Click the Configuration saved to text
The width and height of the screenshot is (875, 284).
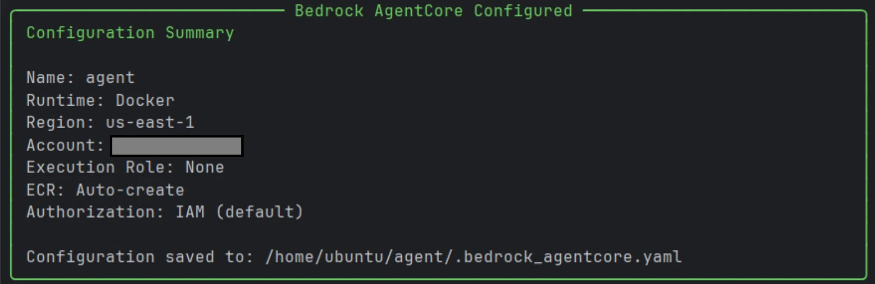(140, 257)
